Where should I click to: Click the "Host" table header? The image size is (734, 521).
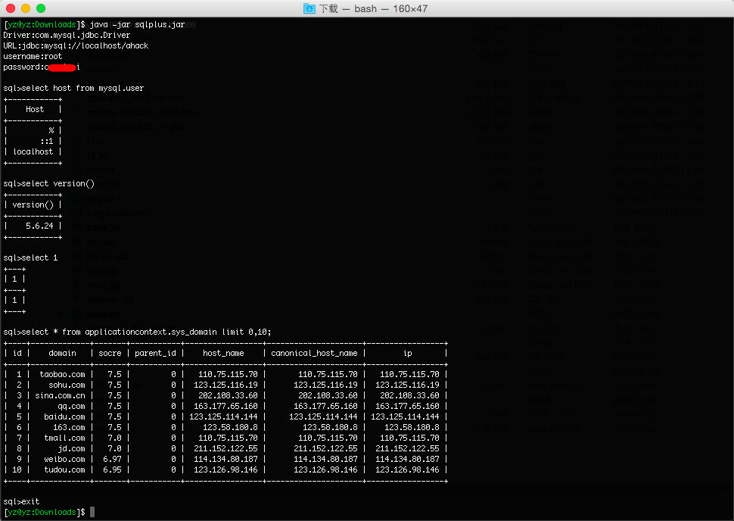(35, 109)
